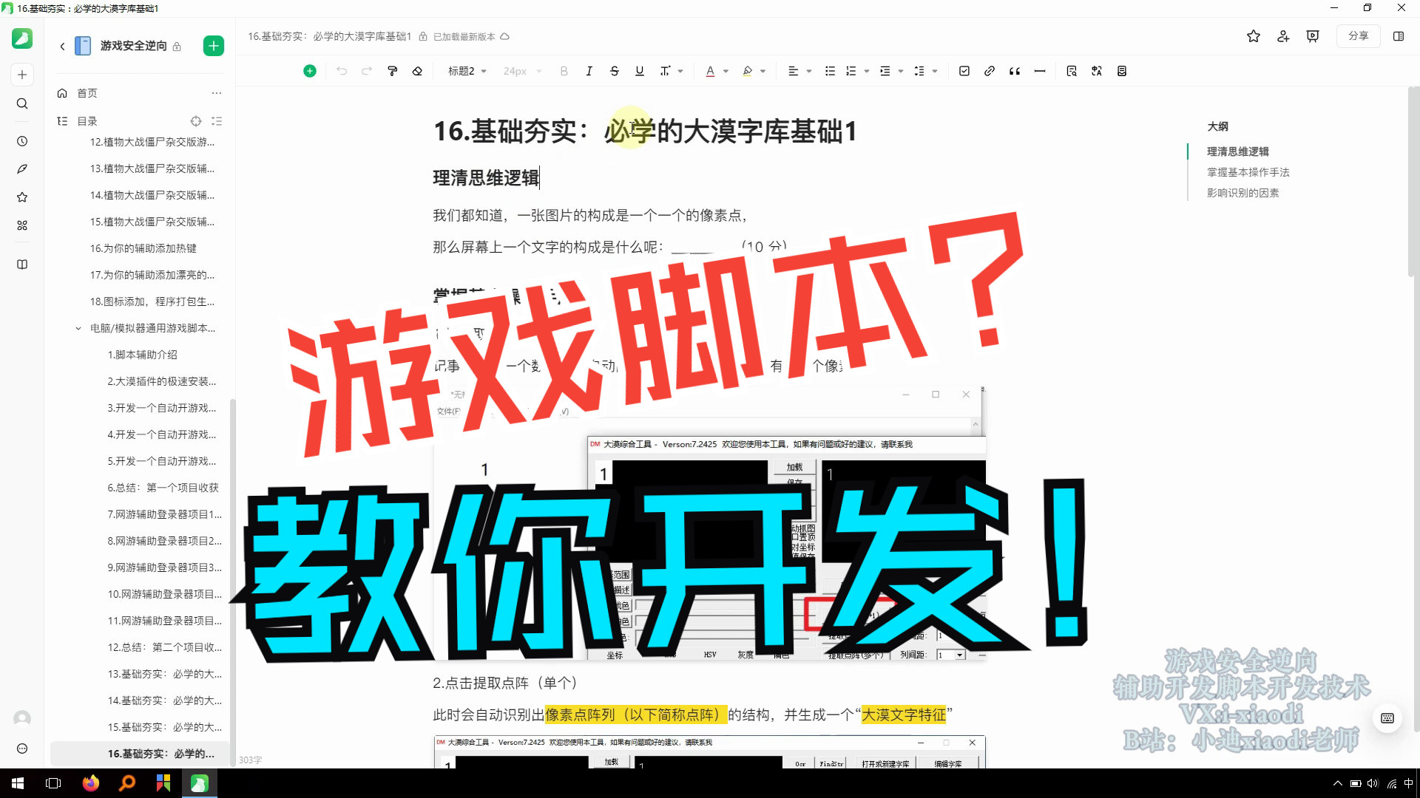Click the 分享 share button
This screenshot has width=1420, height=798.
point(1358,36)
